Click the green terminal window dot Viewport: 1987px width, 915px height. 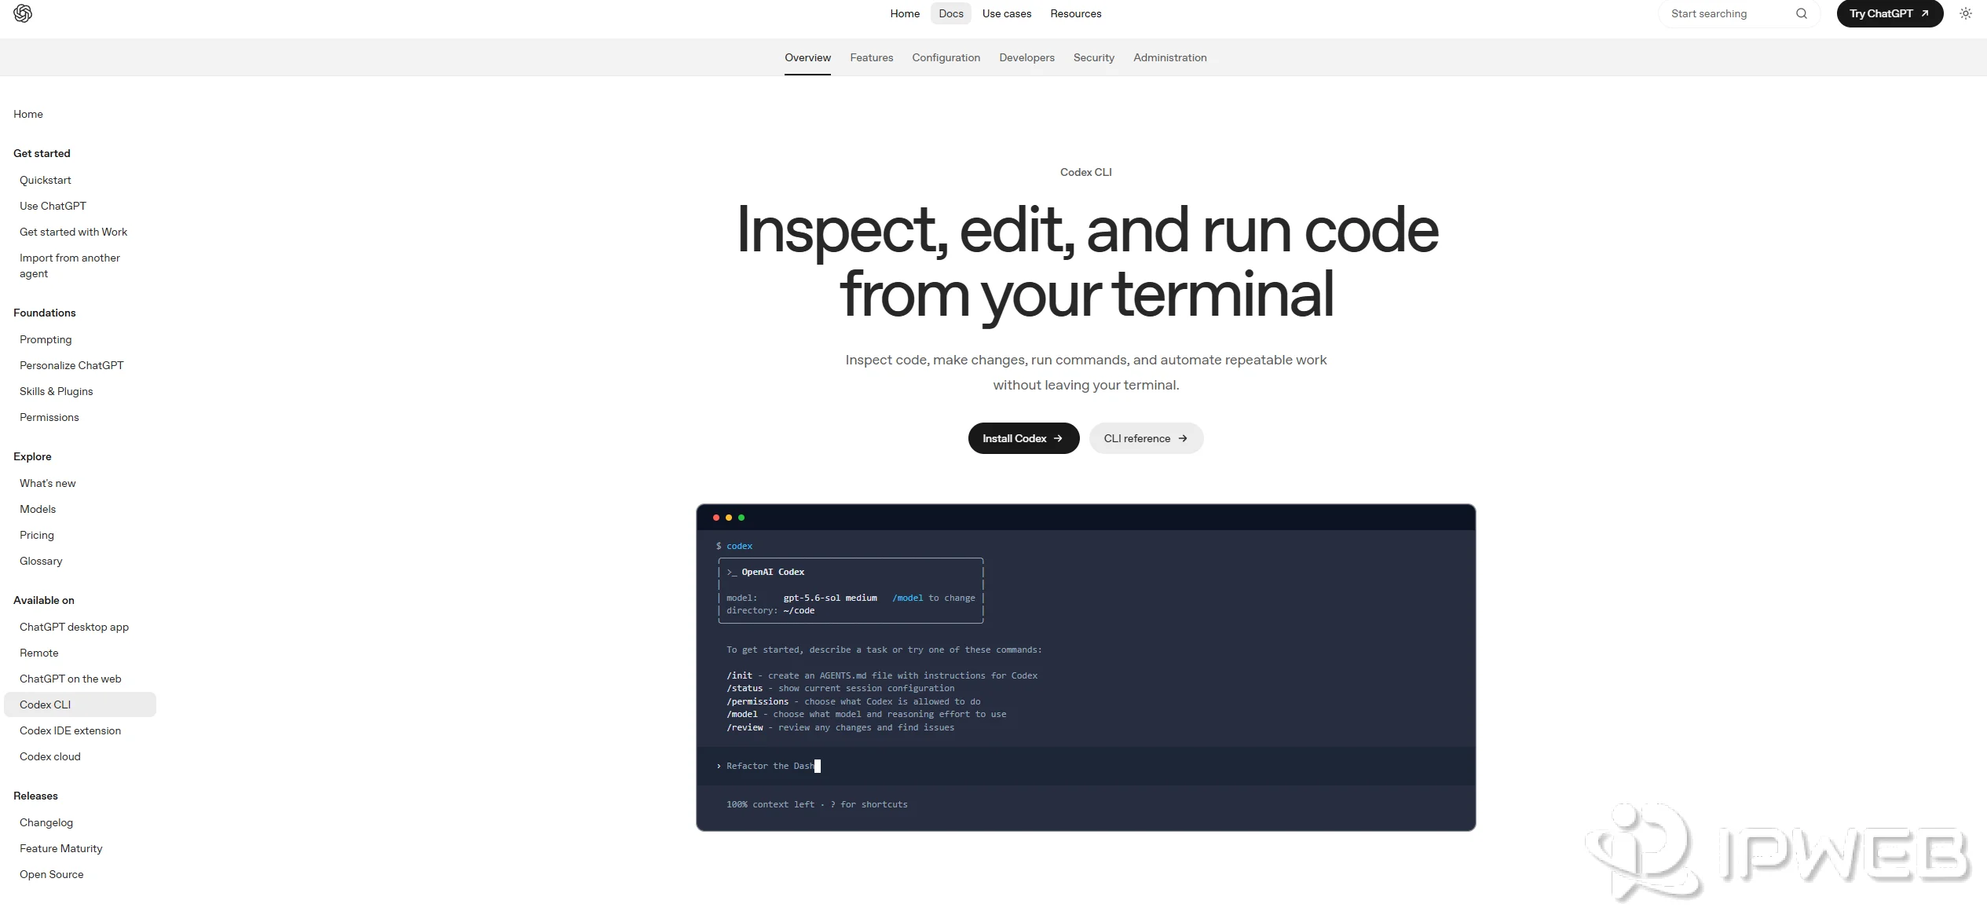coord(741,518)
